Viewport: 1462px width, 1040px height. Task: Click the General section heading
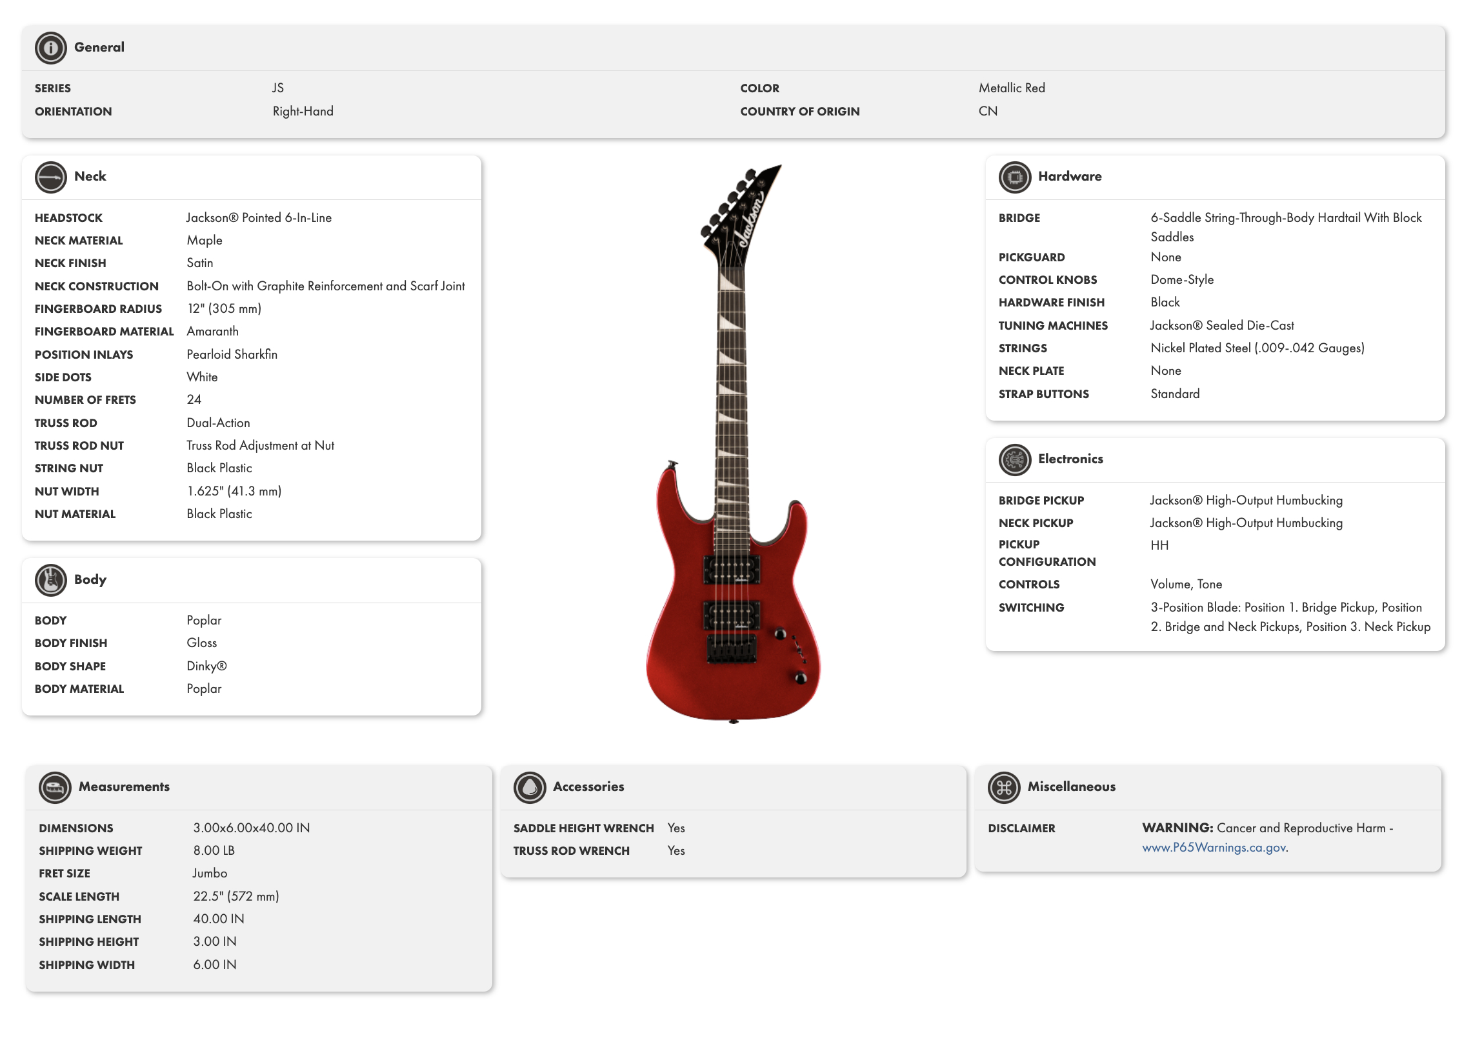[99, 47]
